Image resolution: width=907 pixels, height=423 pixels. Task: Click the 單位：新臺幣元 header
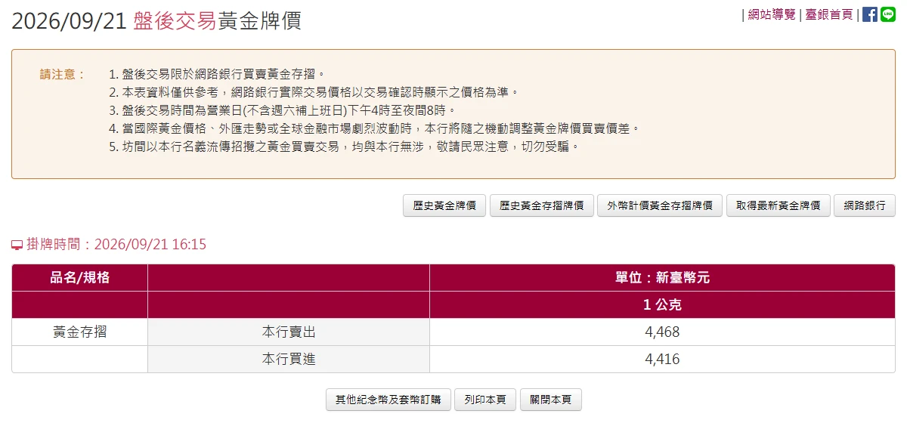(662, 277)
